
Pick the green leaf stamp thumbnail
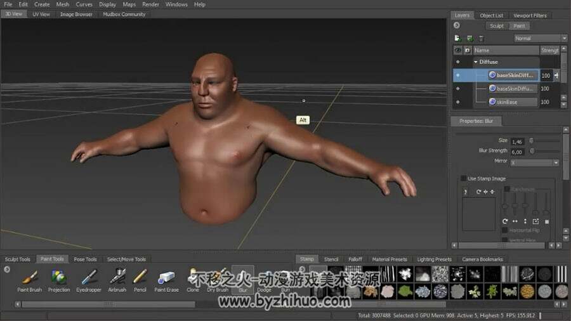(x=405, y=291)
